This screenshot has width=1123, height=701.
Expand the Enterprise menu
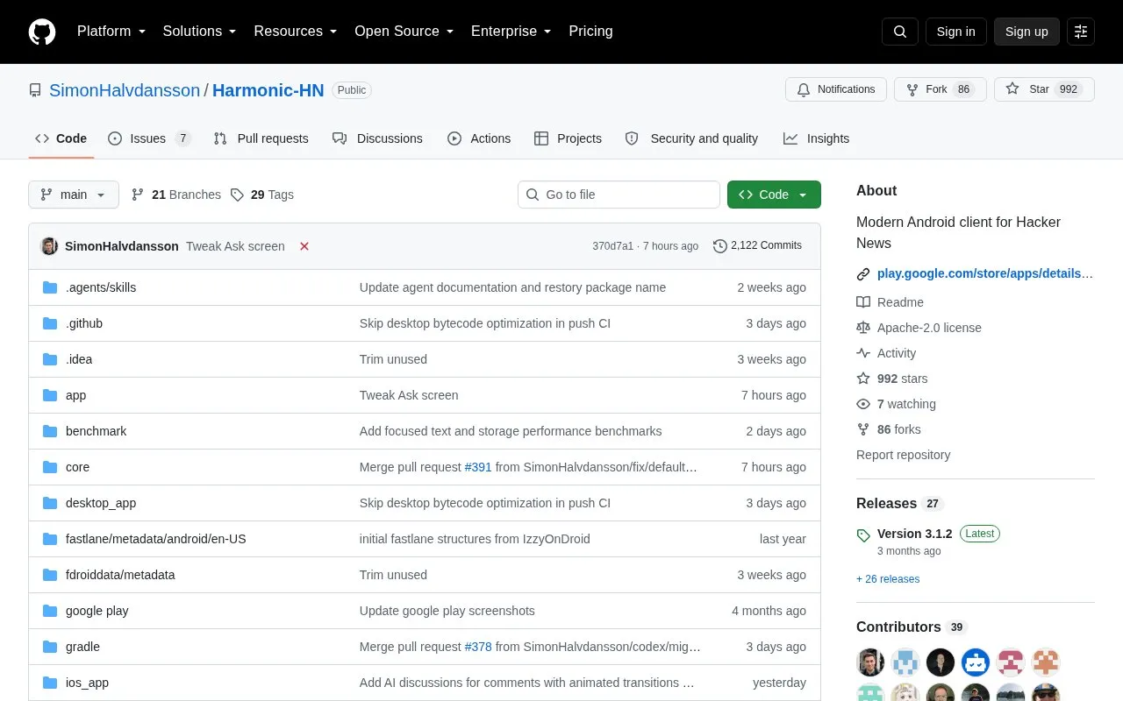point(511,32)
